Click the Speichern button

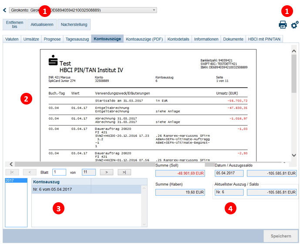281,236
